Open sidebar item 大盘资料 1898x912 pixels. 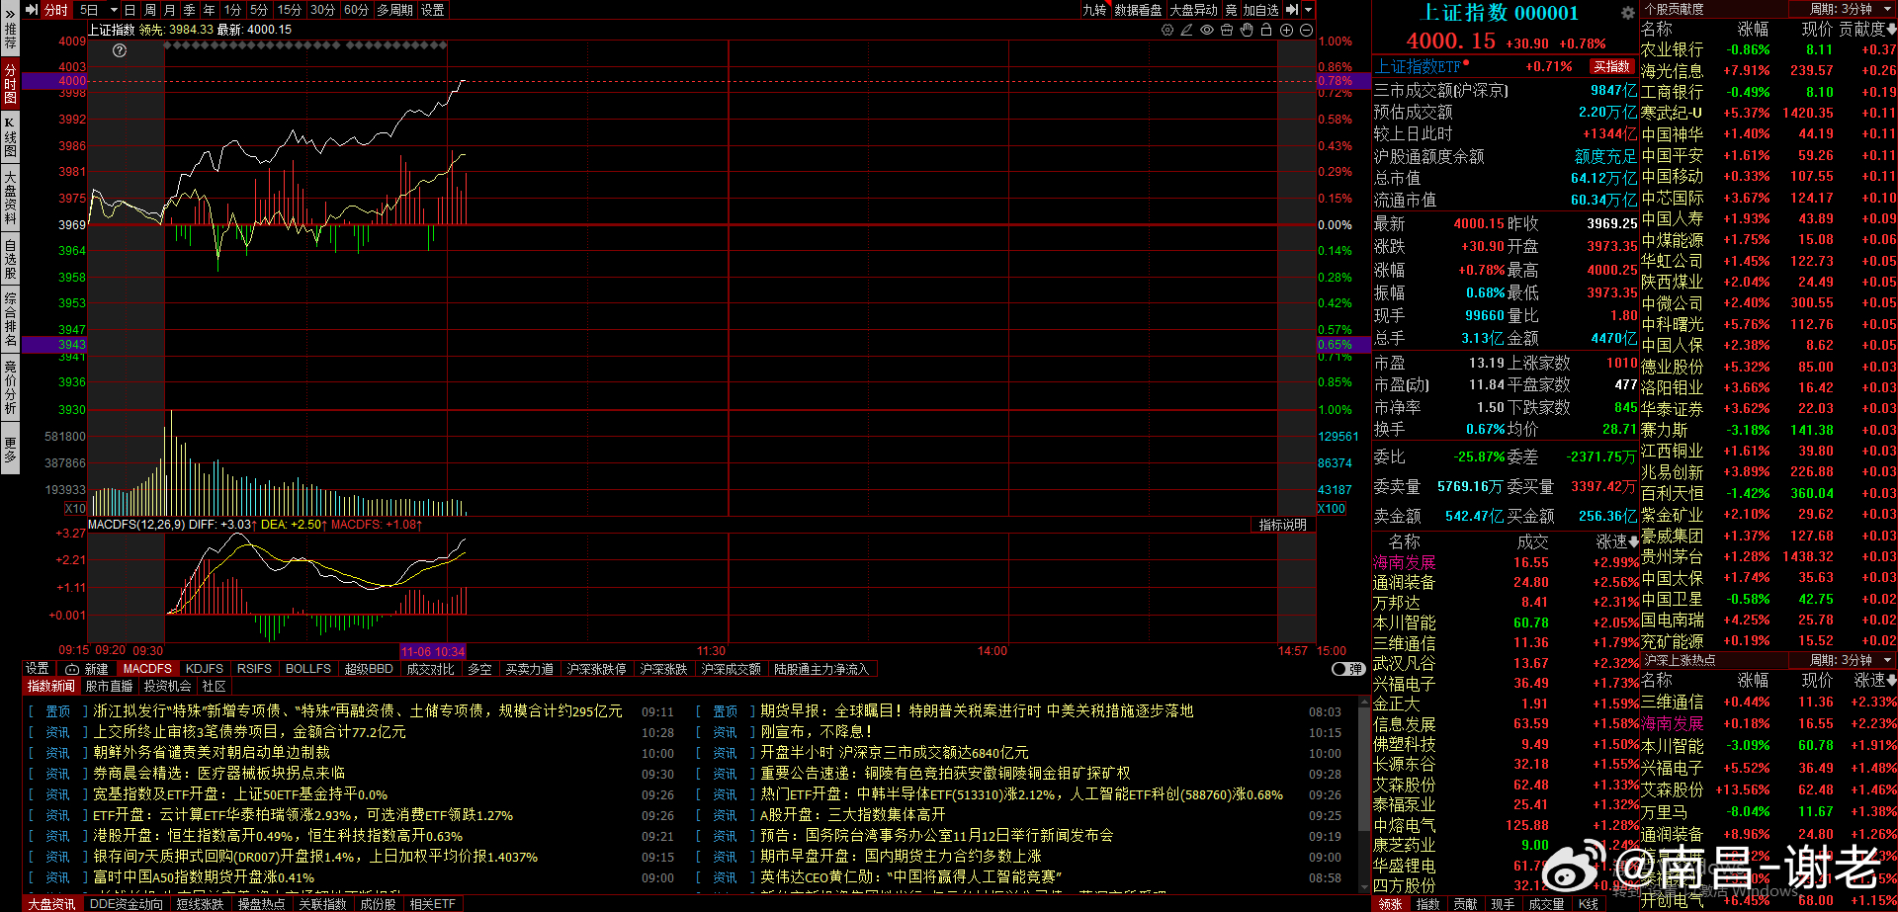tap(10, 198)
